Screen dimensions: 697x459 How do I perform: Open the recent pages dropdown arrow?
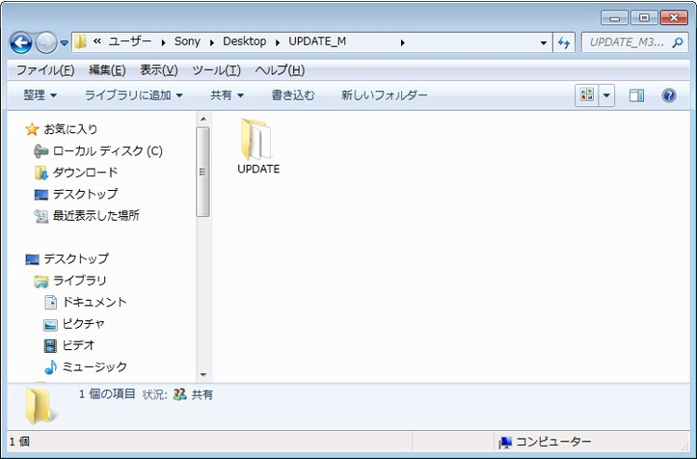(64, 42)
